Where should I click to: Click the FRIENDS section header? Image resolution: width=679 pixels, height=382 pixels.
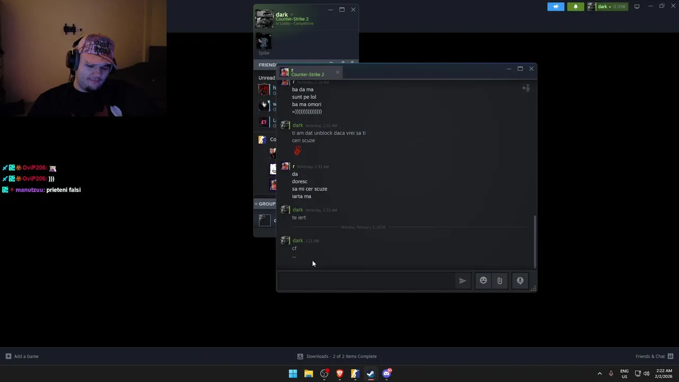coord(267,65)
